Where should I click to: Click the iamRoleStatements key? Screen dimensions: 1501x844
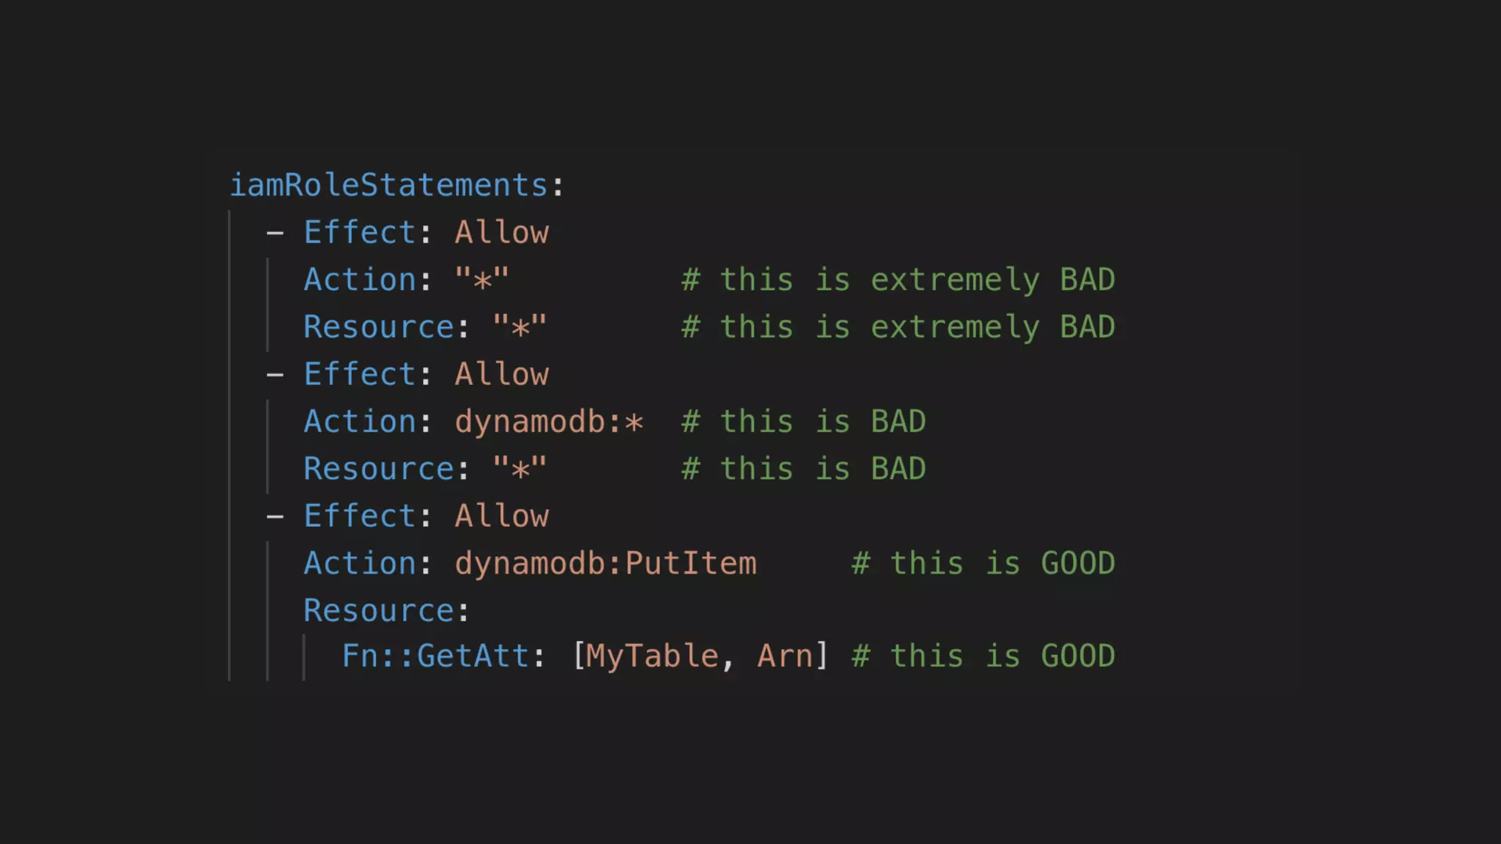coord(388,185)
